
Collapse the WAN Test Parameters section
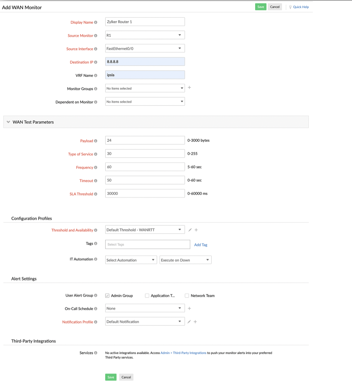pos(8,121)
